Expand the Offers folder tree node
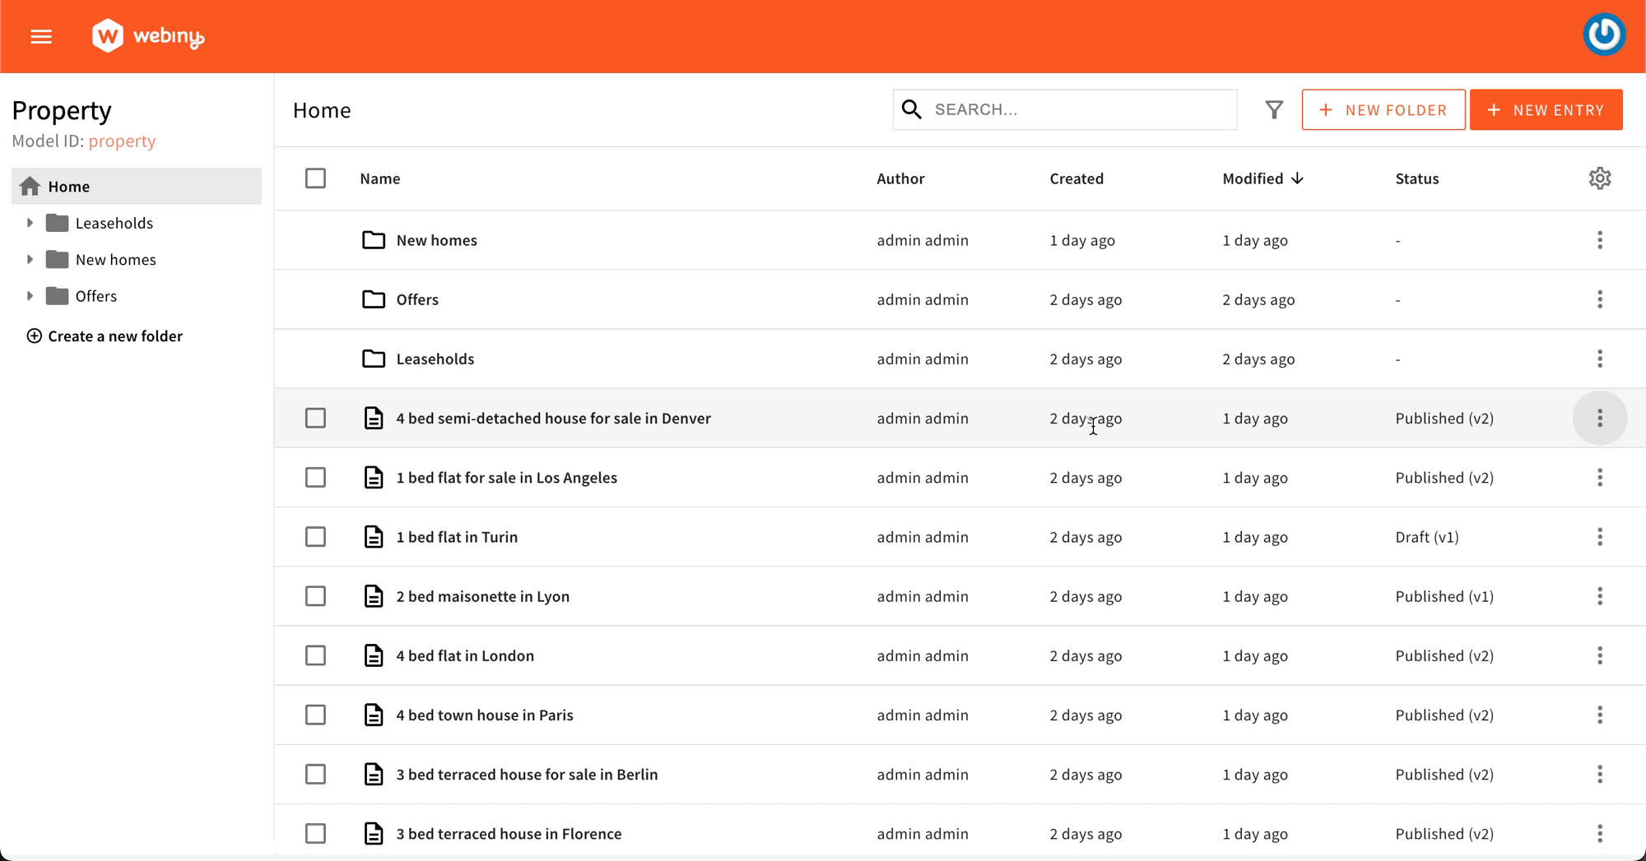Image resolution: width=1646 pixels, height=861 pixels. 30,296
